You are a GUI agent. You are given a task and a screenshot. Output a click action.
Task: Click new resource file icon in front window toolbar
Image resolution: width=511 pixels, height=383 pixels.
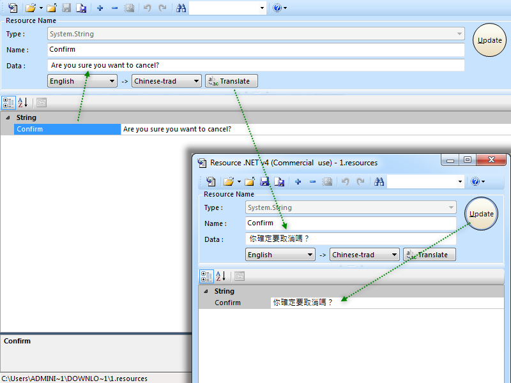coord(211,181)
